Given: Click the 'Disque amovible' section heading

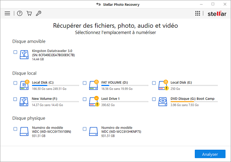Looking at the screenshot, I should point(29,41).
